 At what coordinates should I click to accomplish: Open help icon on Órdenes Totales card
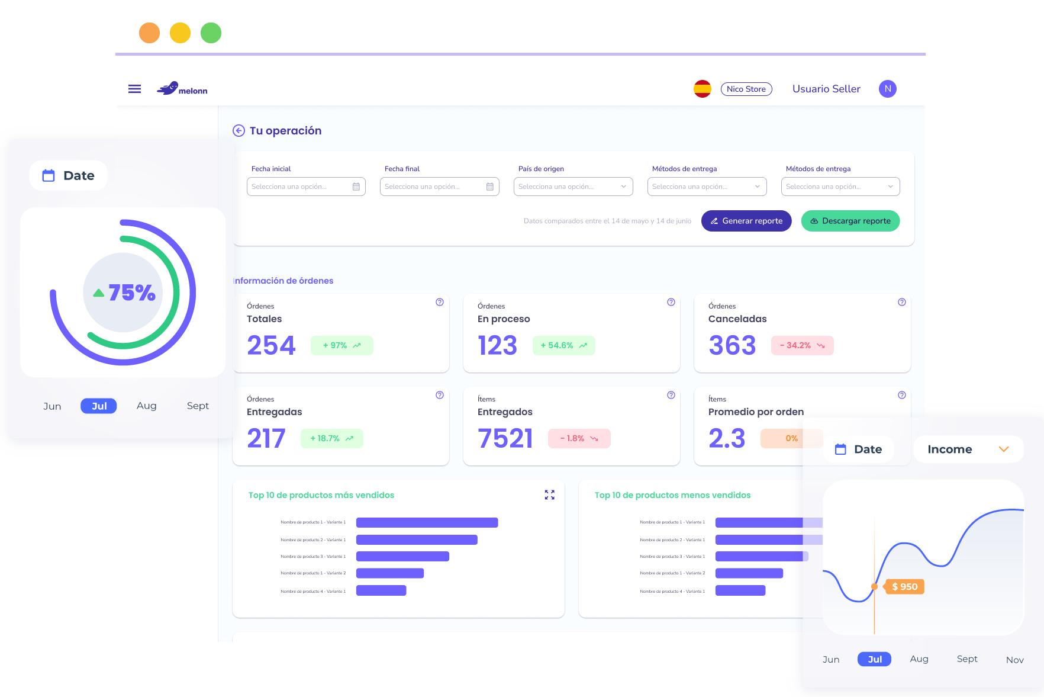(440, 302)
